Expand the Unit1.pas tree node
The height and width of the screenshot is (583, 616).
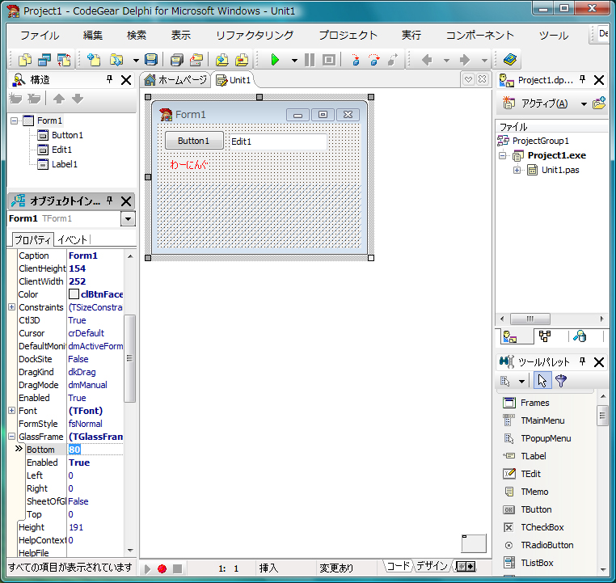click(517, 170)
